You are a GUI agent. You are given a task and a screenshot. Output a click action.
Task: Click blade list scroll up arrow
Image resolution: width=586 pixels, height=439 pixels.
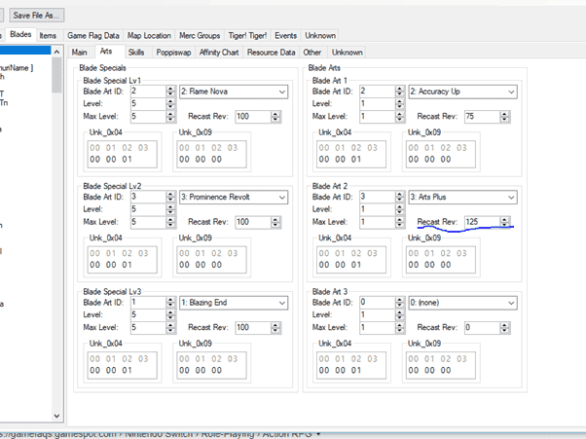56,52
